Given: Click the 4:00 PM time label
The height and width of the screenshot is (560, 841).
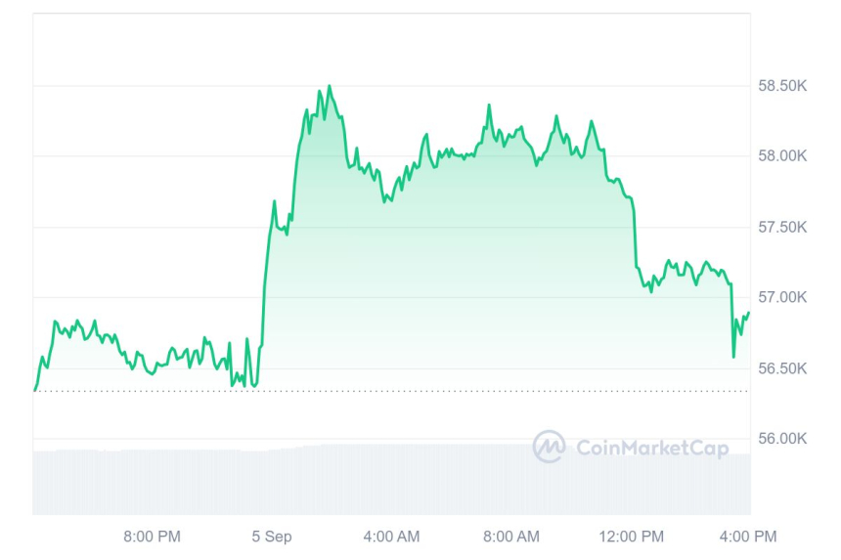Looking at the screenshot, I should tap(748, 537).
